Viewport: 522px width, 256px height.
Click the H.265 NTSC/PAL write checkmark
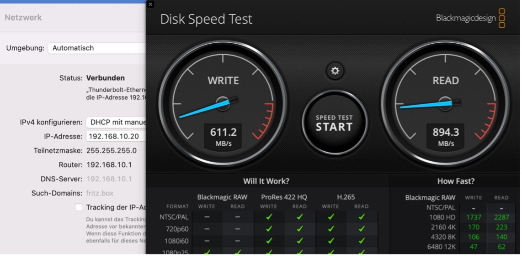click(330, 217)
